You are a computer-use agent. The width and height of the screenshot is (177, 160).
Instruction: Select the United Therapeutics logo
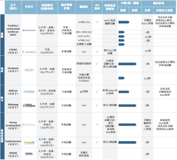pos(29,106)
